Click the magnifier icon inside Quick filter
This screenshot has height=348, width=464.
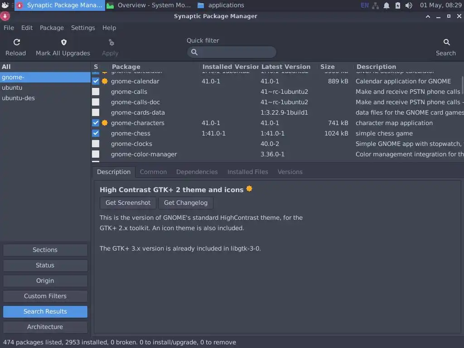click(x=194, y=52)
